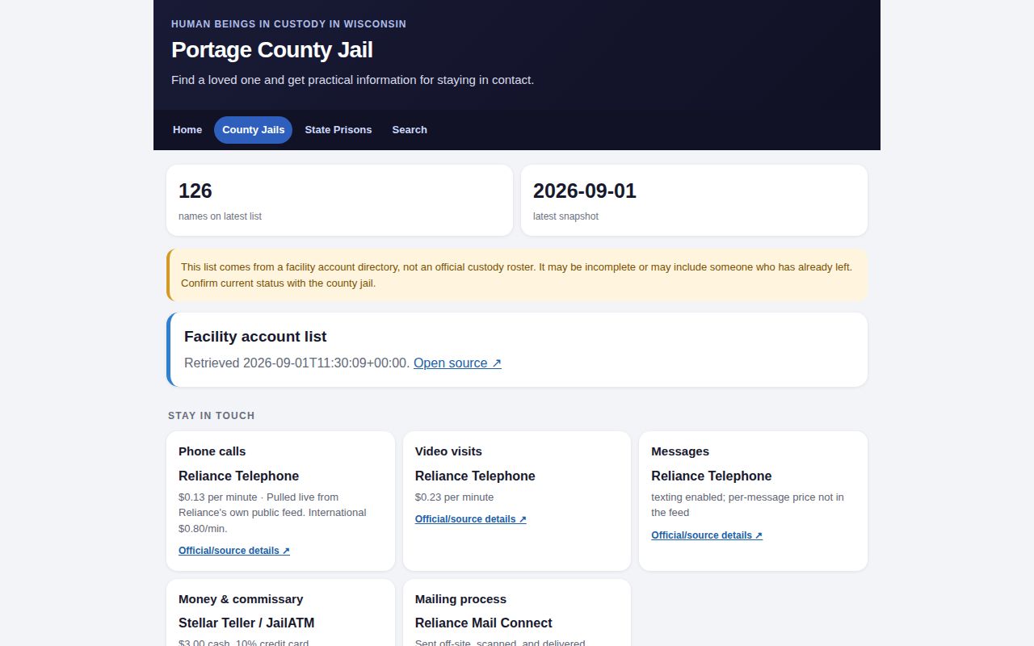Click the 126 names count
Screen dimensions: 1034x646
195,191
